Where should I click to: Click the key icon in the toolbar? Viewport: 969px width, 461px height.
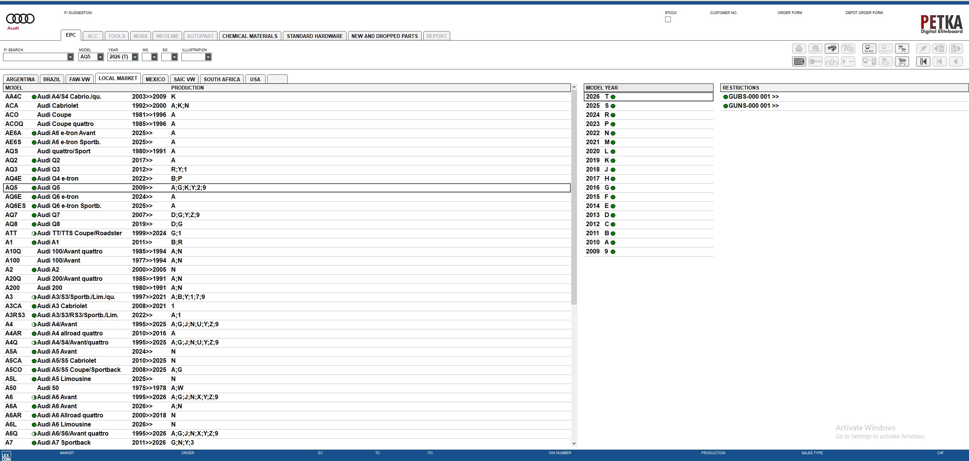815,61
